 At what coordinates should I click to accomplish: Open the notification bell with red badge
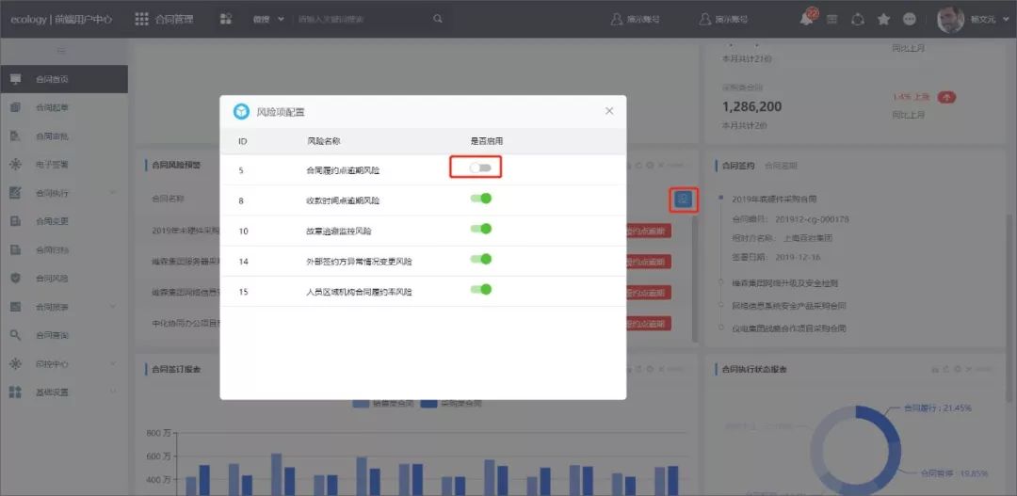tap(806, 19)
